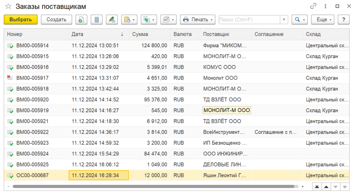Click highlighted cell МОНОЛИТ-М ООО
The height and width of the screenshot is (193, 354).
[227, 110]
